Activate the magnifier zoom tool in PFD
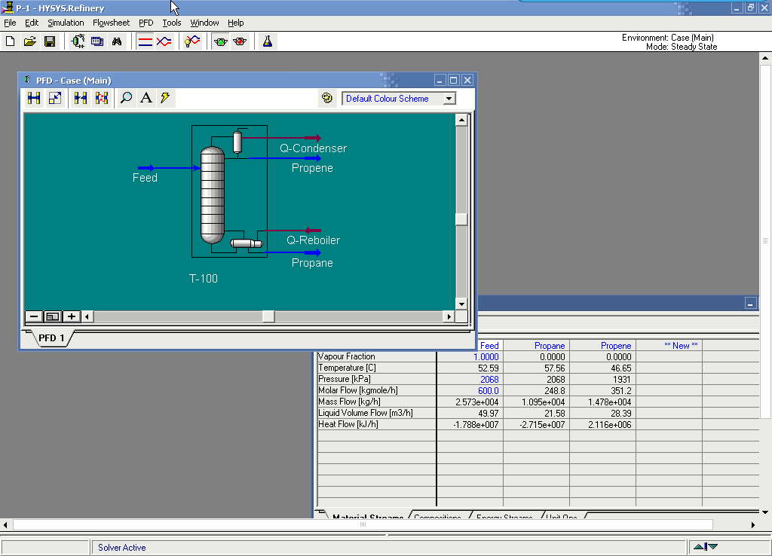Viewport: 772px width, 556px height. tap(126, 98)
